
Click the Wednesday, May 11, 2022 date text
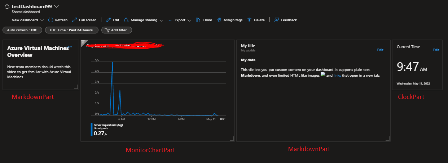click(413, 83)
